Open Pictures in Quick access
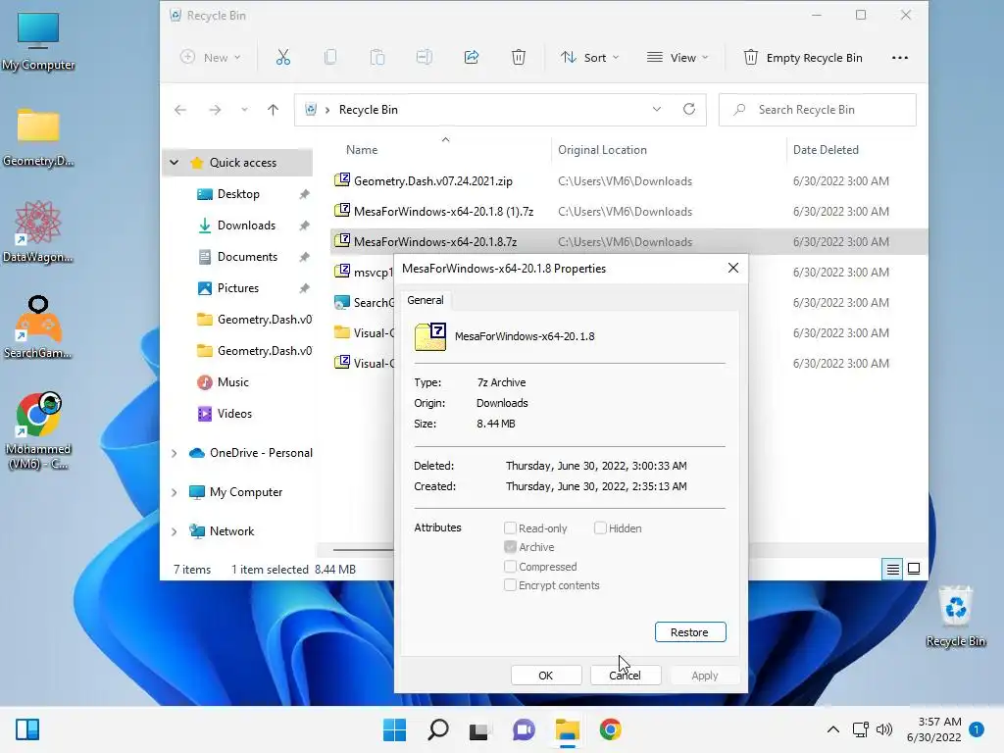1004x753 pixels. tap(237, 288)
